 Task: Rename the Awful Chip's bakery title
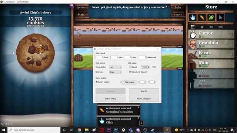[x=36, y=13]
